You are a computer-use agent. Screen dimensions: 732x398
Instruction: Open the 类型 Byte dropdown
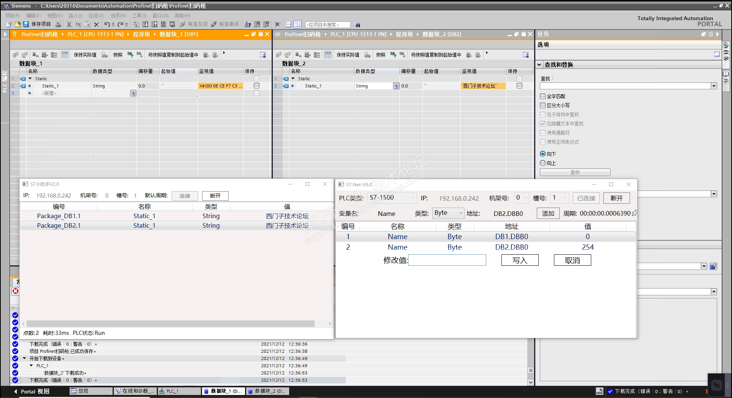pyautogui.click(x=448, y=213)
